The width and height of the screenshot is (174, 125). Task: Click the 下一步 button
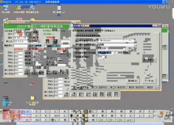coord(149,81)
